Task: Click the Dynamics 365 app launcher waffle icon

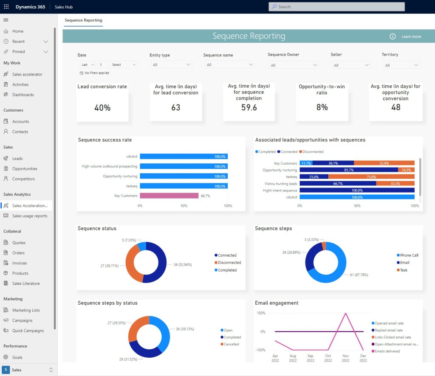Action: click(6, 6)
